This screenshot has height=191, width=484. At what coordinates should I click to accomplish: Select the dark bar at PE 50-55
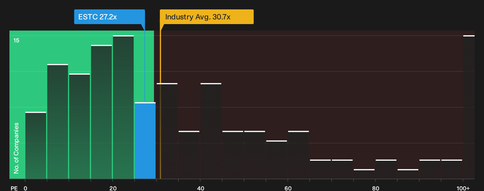click(255, 155)
